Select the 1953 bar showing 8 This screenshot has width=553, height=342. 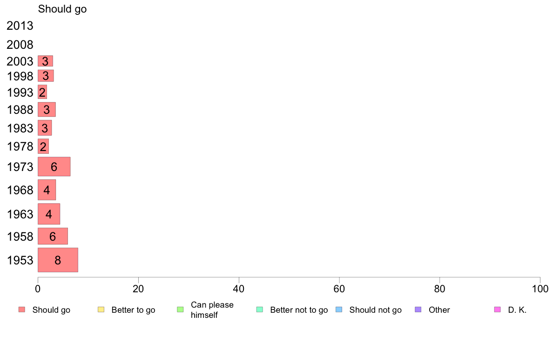pos(58,260)
